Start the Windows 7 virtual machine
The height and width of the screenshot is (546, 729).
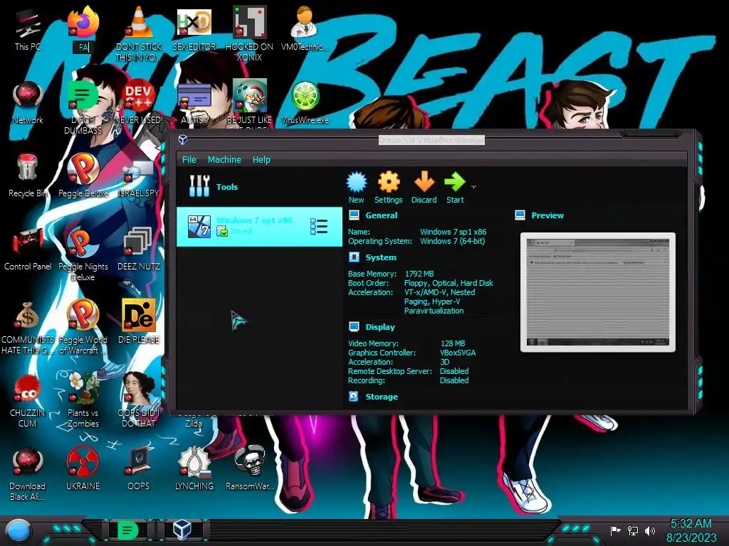(x=455, y=187)
